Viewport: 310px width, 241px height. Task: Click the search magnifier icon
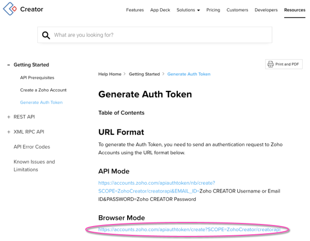click(46, 35)
